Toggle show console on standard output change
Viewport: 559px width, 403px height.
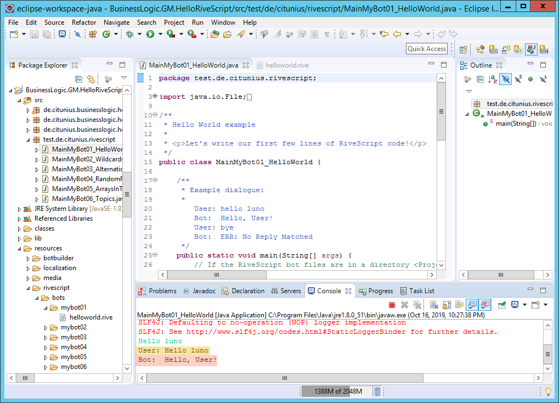point(472,305)
